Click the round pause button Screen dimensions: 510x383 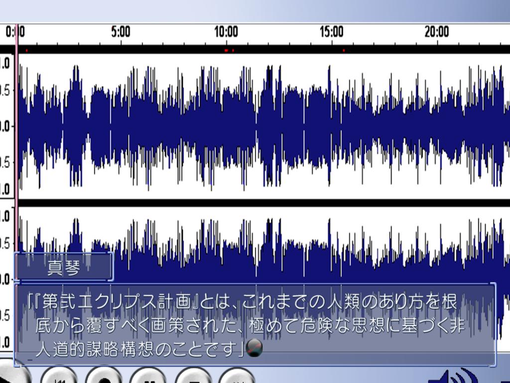click(148, 375)
